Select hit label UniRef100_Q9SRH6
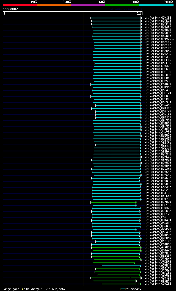This screenshot has width=176, height=291. (x=158, y=166)
